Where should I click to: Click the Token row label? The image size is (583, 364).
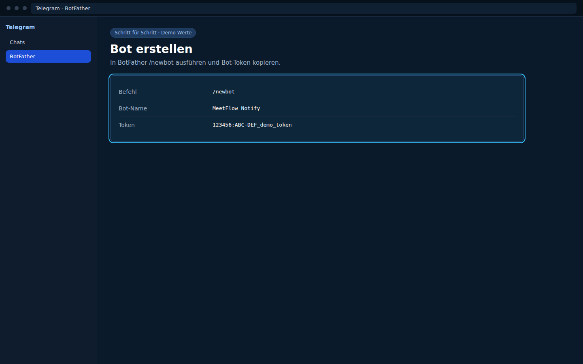pyautogui.click(x=127, y=125)
